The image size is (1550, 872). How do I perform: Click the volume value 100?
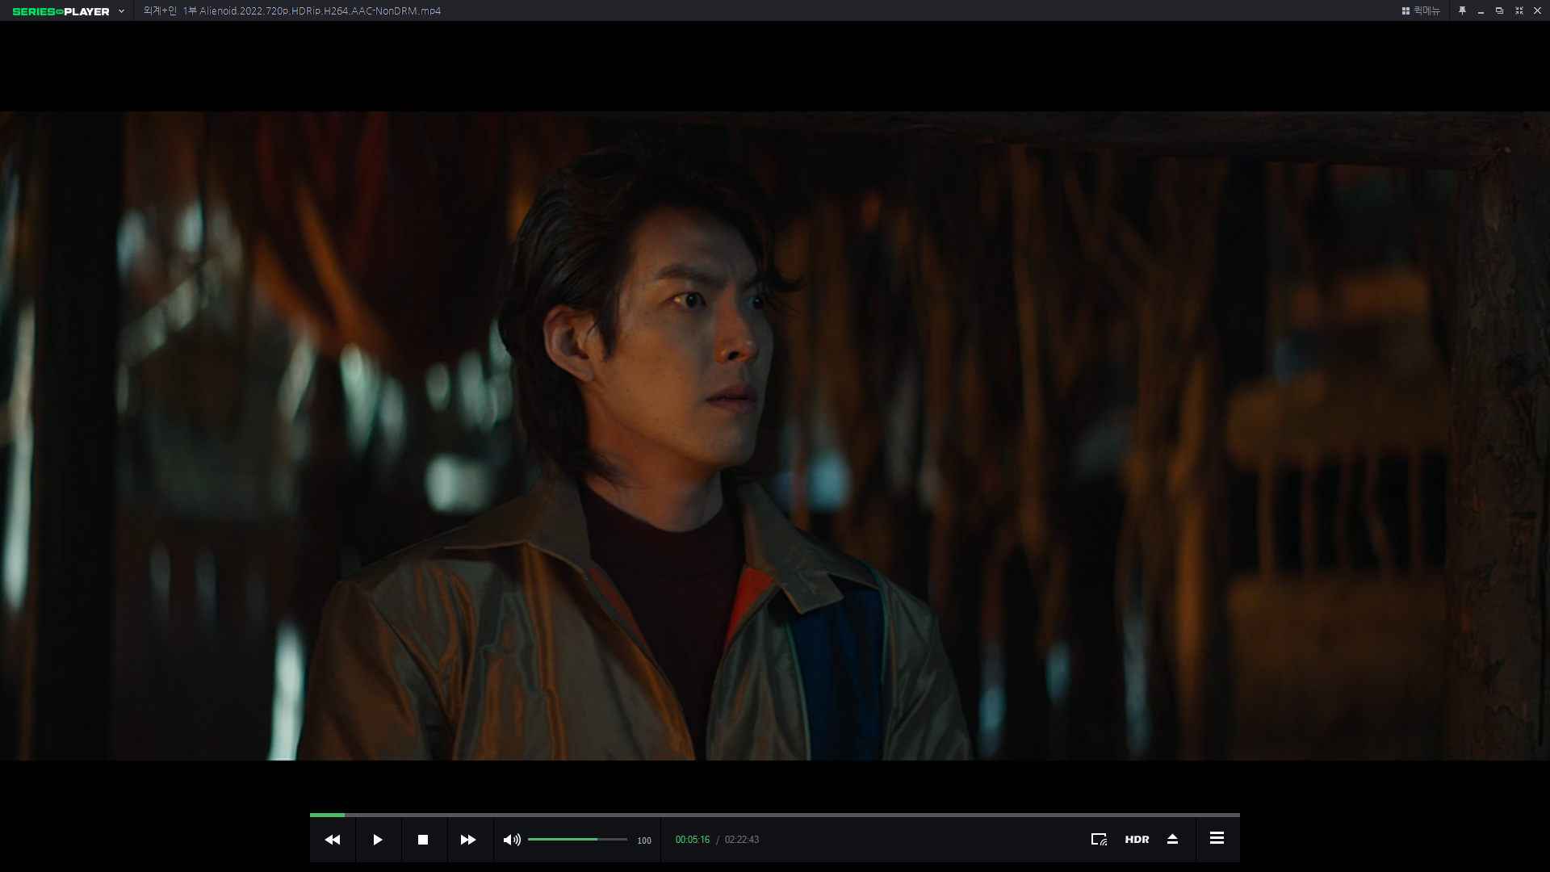click(x=644, y=841)
